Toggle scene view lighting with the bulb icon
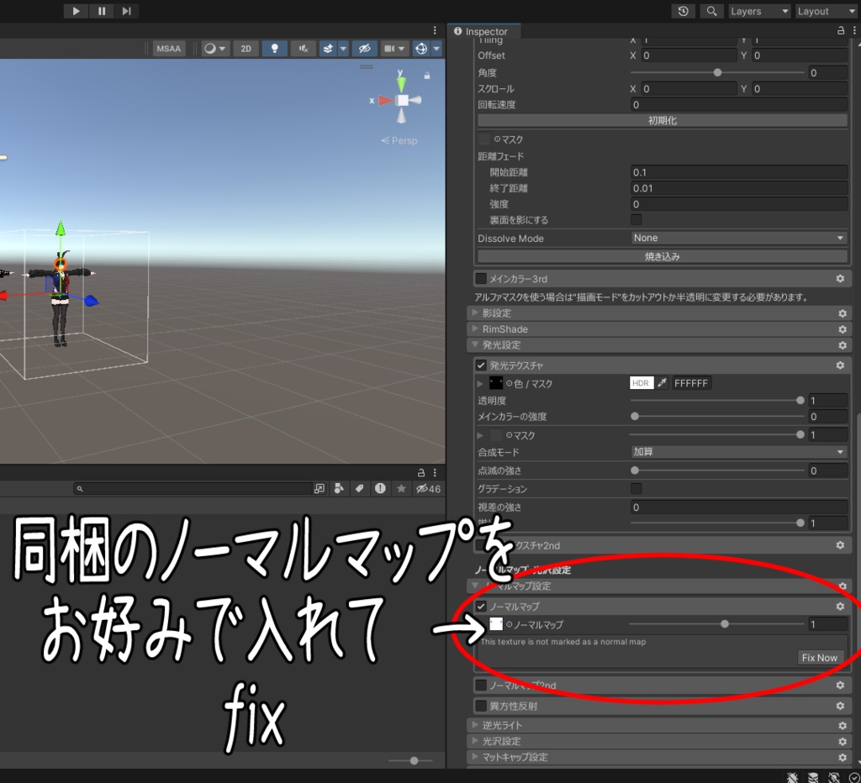Image resolution: width=861 pixels, height=783 pixels. pos(274,48)
